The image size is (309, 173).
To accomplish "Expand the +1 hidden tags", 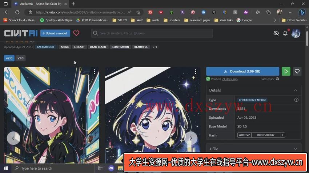I will pos(155,47).
